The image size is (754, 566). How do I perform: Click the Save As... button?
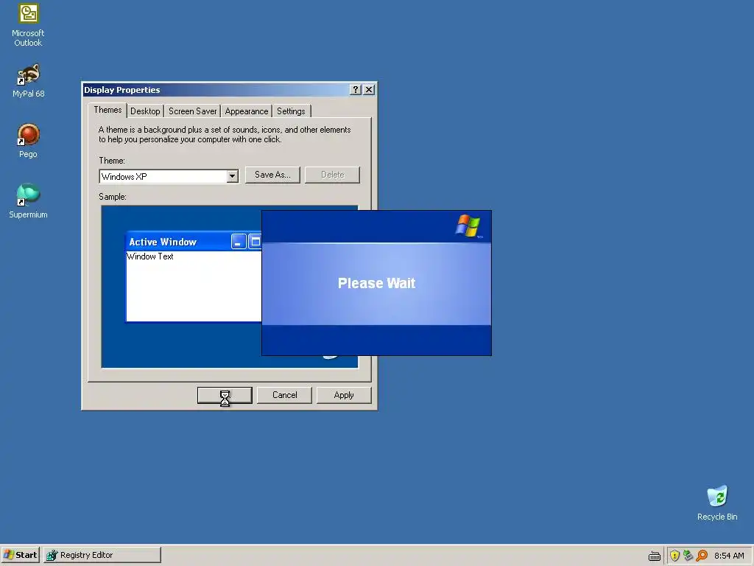pos(272,175)
